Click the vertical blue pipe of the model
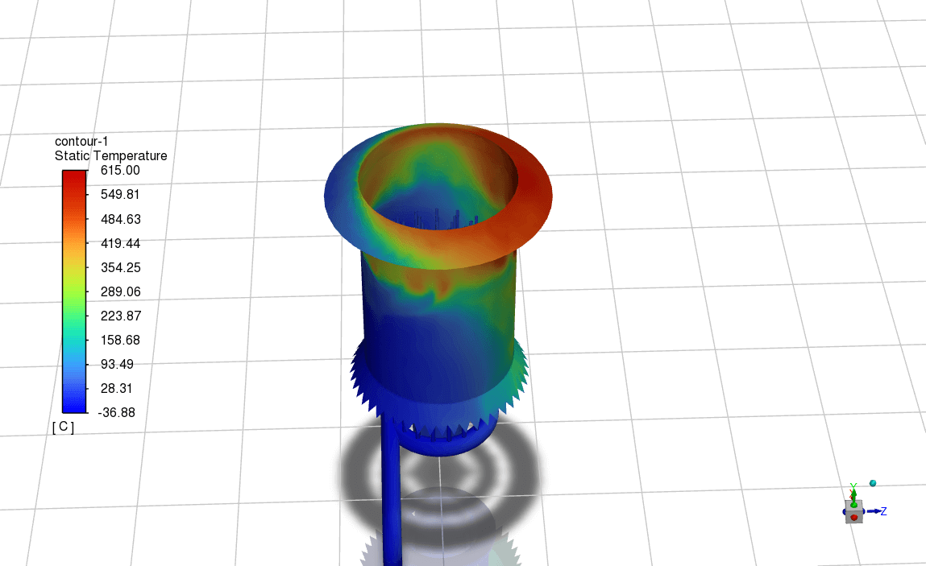The height and width of the screenshot is (566, 926). point(391,490)
